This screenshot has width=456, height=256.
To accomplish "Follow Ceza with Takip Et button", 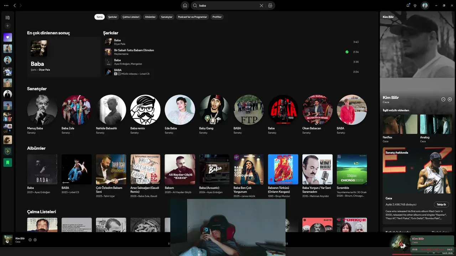I will pyautogui.click(x=441, y=204).
